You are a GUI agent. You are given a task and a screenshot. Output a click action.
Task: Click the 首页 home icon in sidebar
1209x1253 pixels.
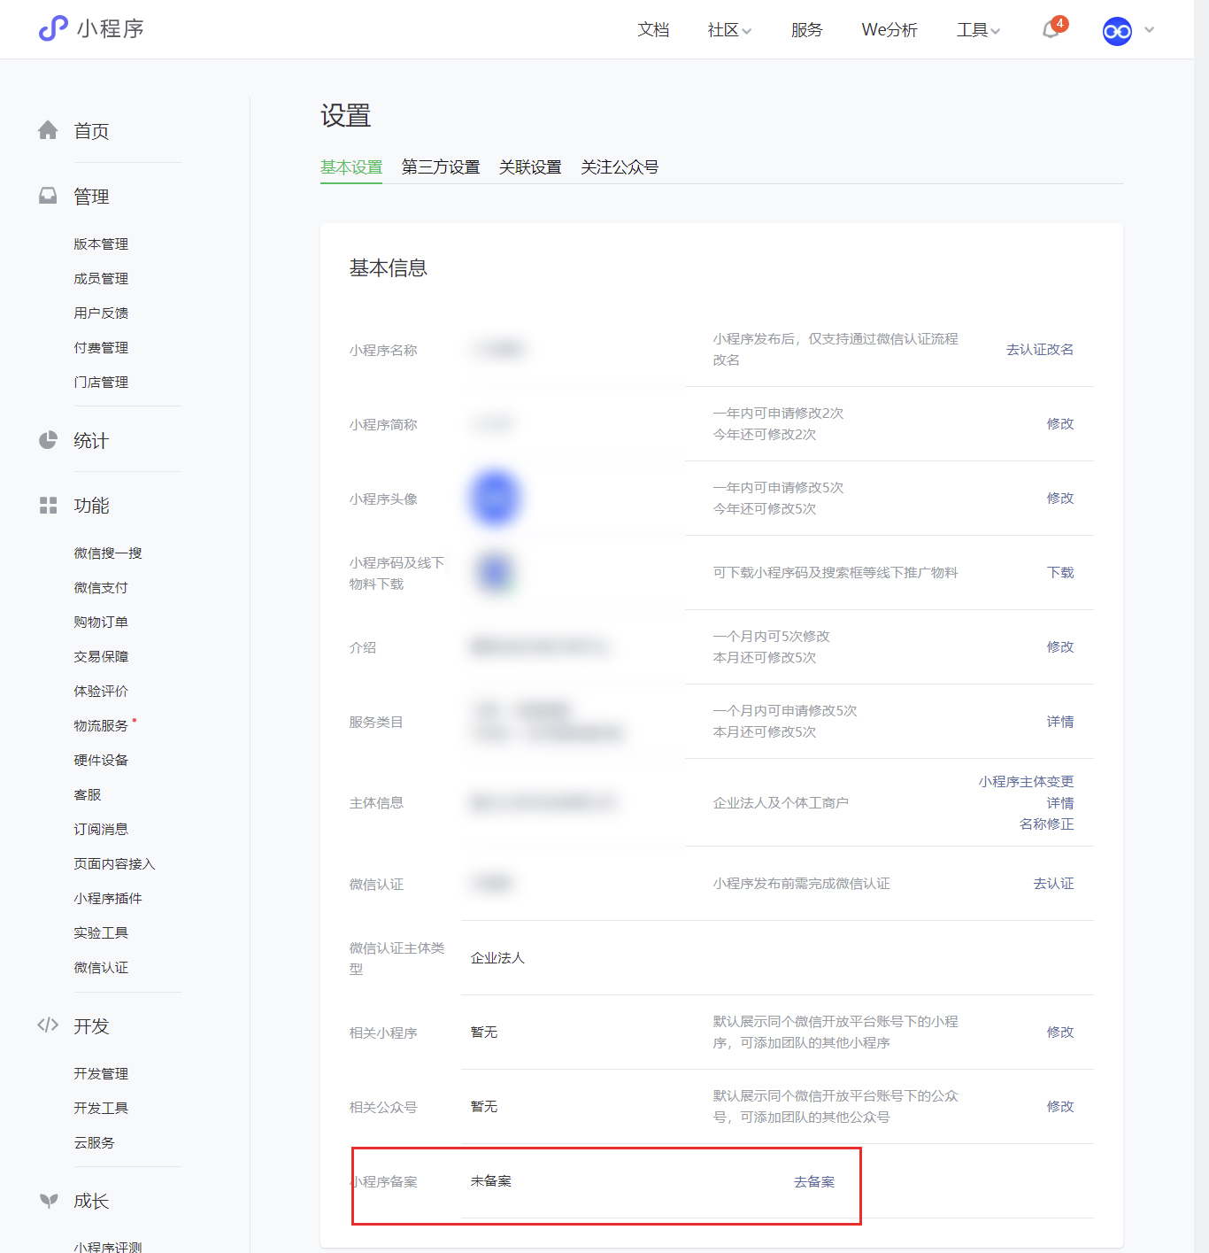point(48,130)
